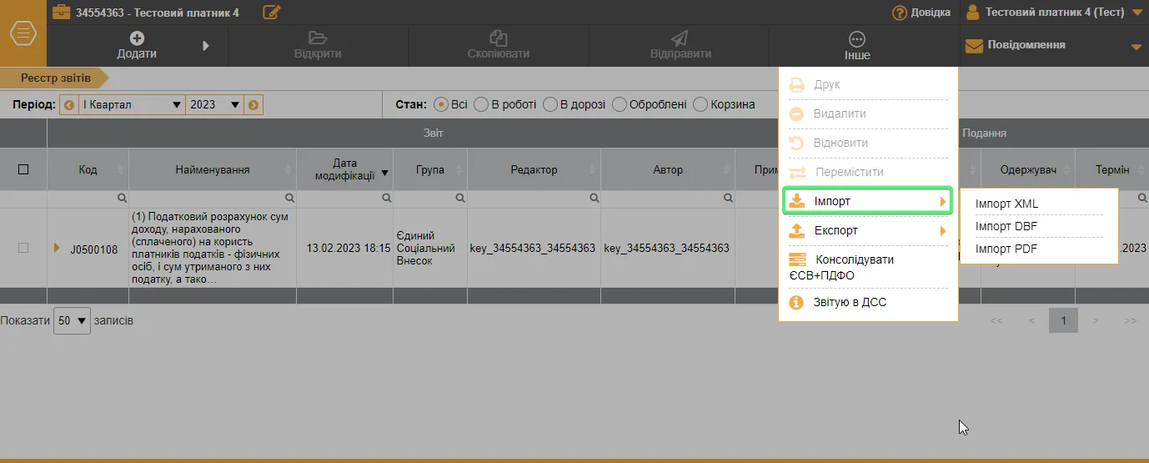
Task: Click page 1 pagination button
Action: point(1063,320)
